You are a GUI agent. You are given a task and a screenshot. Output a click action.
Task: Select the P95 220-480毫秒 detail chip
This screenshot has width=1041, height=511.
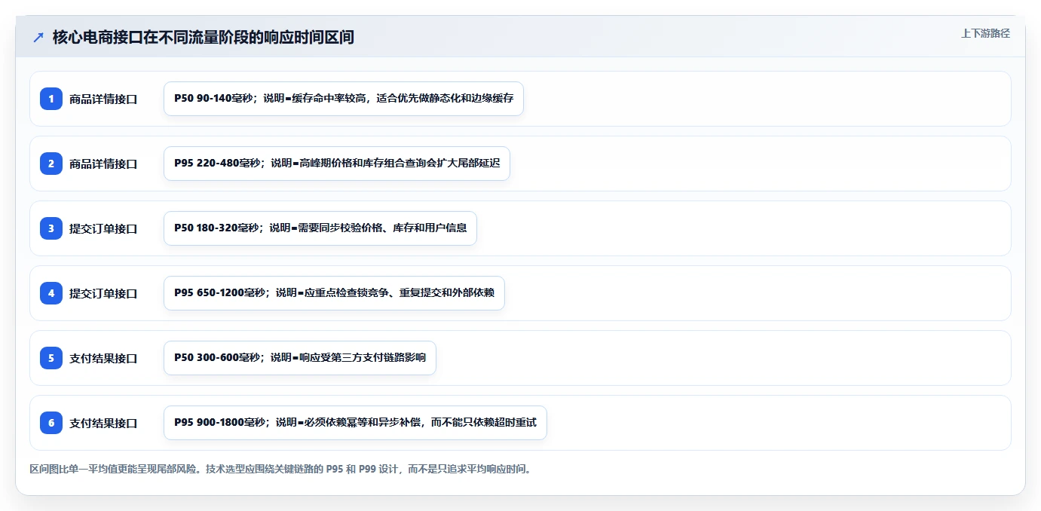(x=337, y=164)
